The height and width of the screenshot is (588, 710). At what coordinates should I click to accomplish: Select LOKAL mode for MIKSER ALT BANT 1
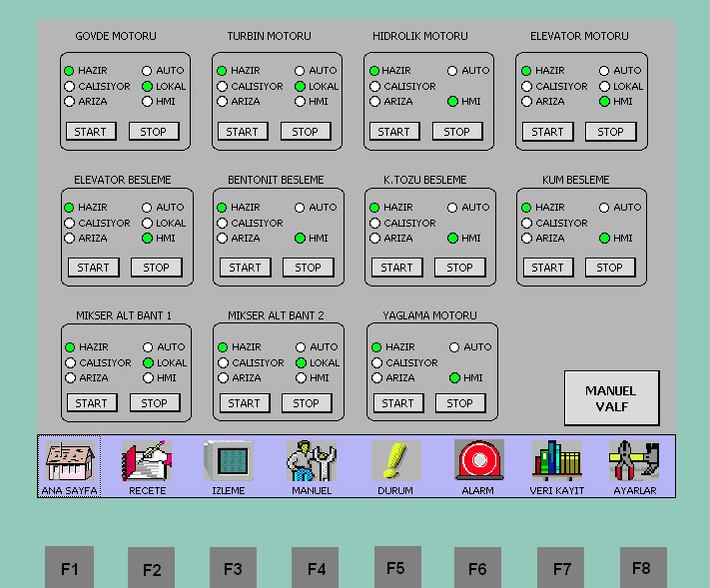(x=148, y=362)
